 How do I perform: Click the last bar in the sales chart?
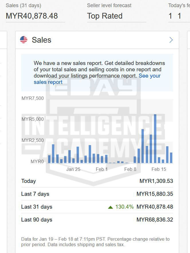(171, 158)
